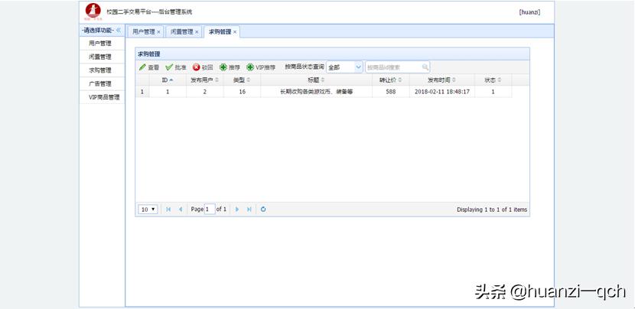635x309 pixels.
Task: Open 广告管理 in the sidebar menu
Action: [100, 84]
